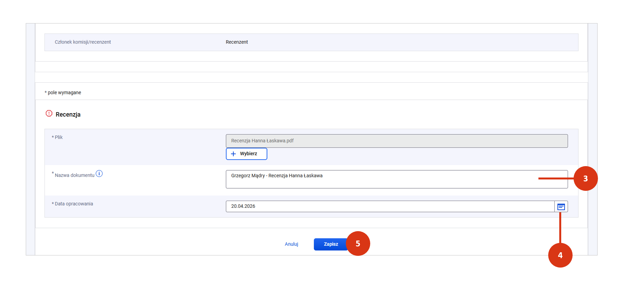Click the Recenzja Hanna Łaskawa.pdf file field
The width and height of the screenshot is (624, 303).
pyautogui.click(x=396, y=141)
